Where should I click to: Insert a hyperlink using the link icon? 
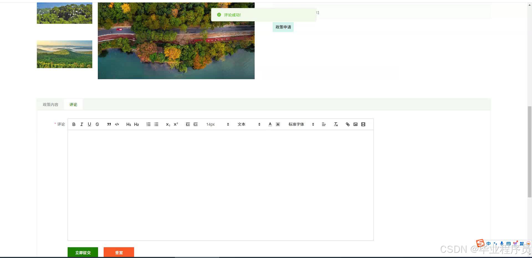348,124
